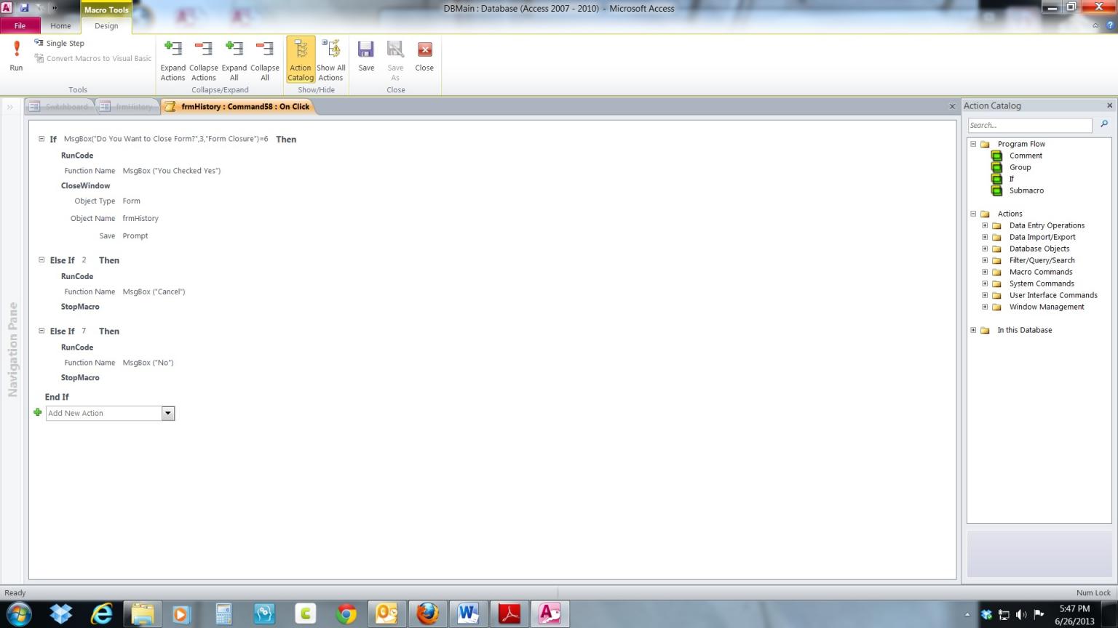Click the Collapse Actions ribbon icon

point(204,60)
